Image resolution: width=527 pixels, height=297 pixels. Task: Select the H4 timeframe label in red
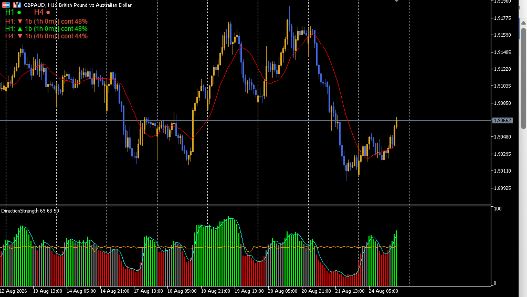click(x=39, y=12)
